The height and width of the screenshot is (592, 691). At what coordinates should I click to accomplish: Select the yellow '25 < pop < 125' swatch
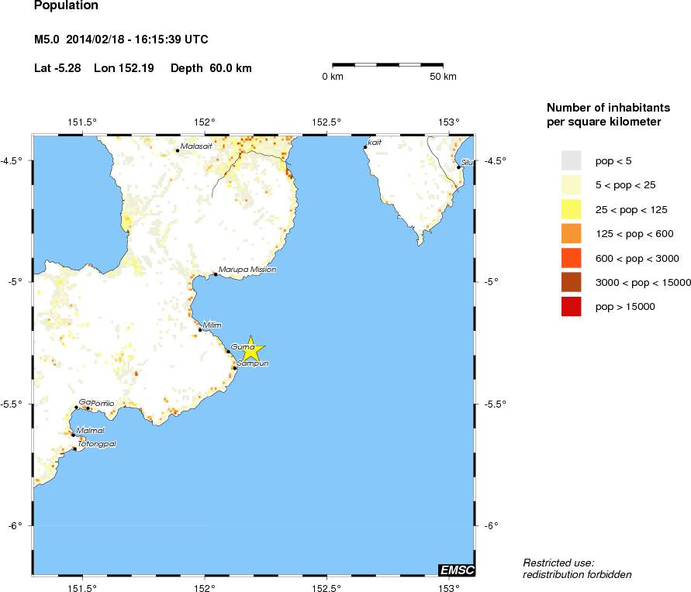(x=571, y=209)
